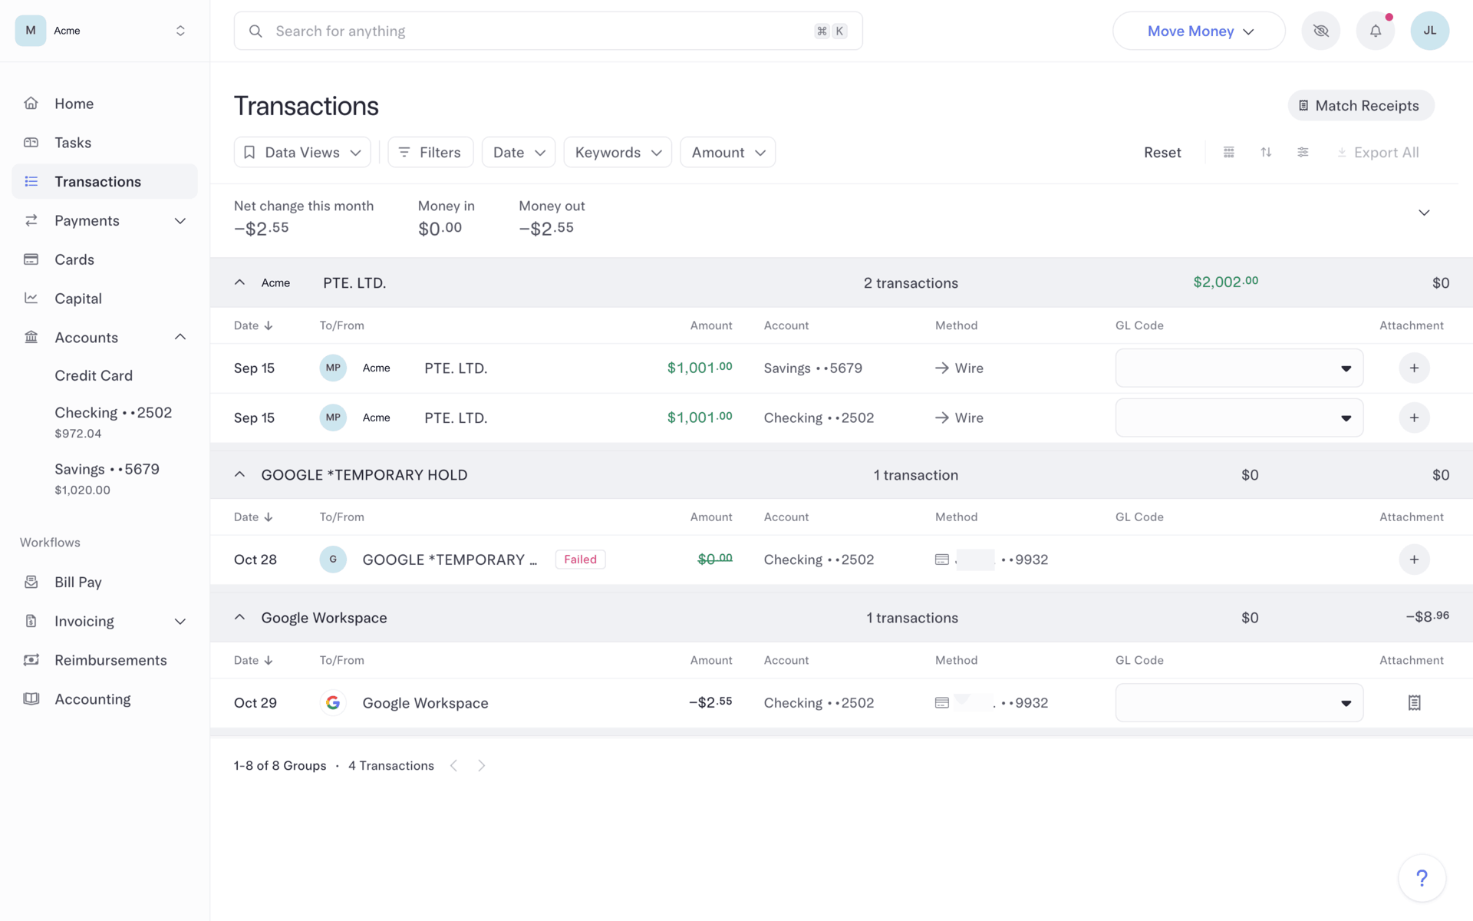Image resolution: width=1473 pixels, height=921 pixels.
Task: Select Transactions in sidebar
Action: (x=104, y=181)
